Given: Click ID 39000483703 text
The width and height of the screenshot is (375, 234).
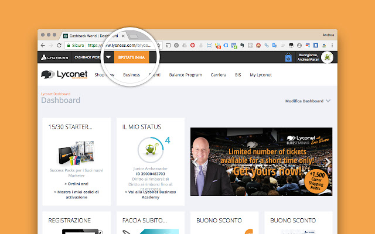Looking at the screenshot, I should (x=151, y=174).
